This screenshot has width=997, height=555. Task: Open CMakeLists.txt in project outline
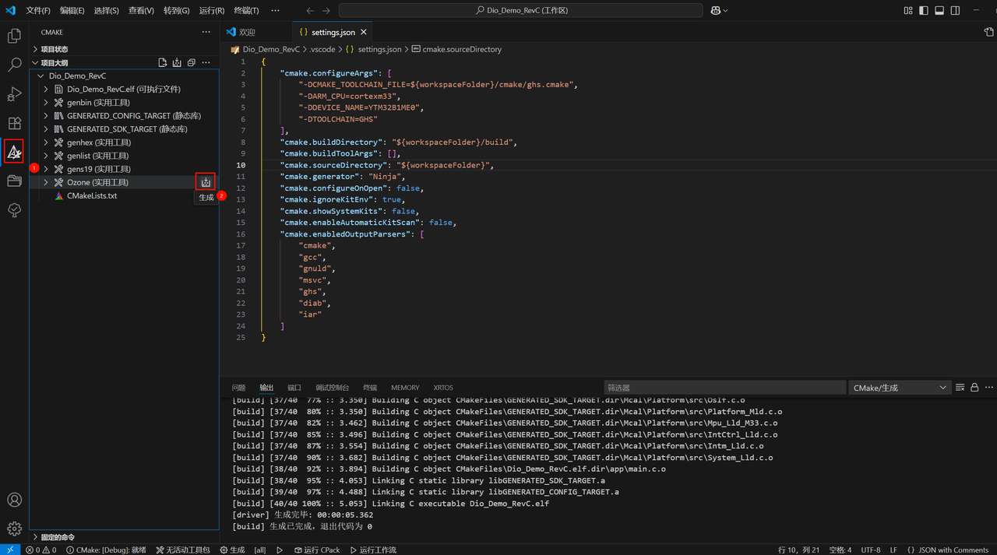92,195
